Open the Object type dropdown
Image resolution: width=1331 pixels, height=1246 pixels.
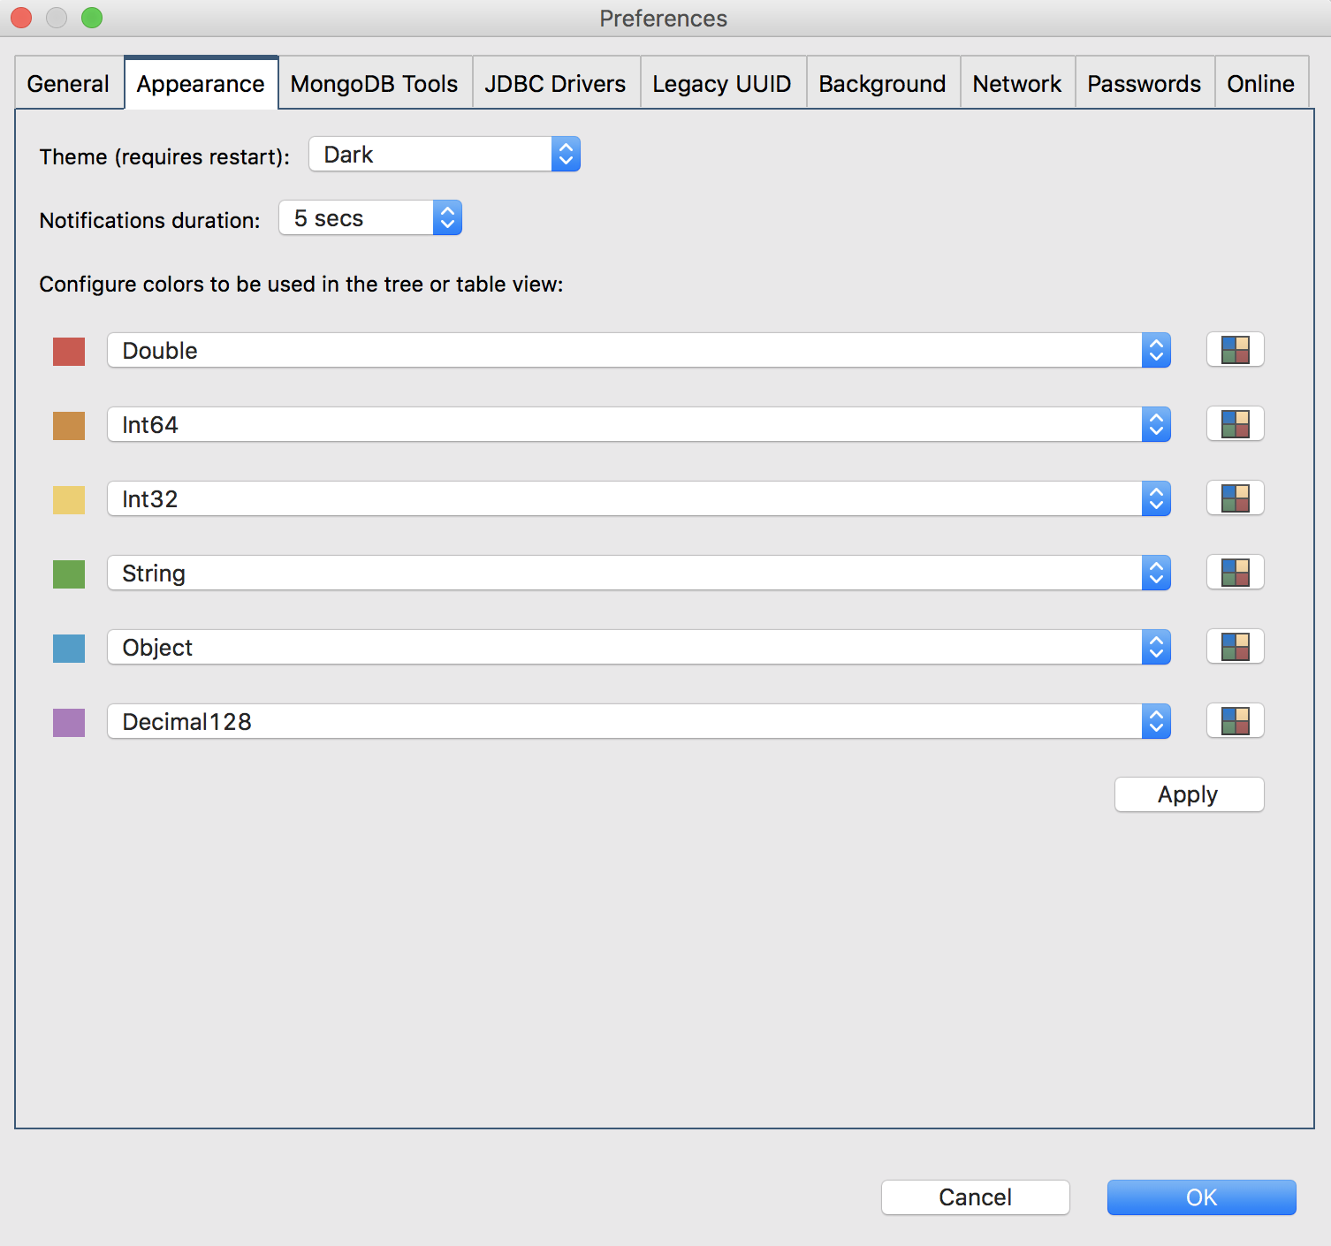click(x=638, y=648)
